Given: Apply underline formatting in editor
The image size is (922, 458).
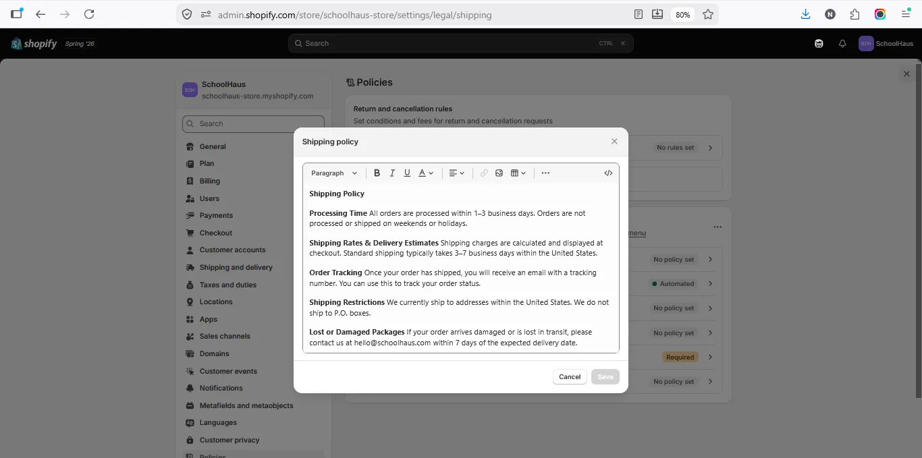Looking at the screenshot, I should 407,173.
